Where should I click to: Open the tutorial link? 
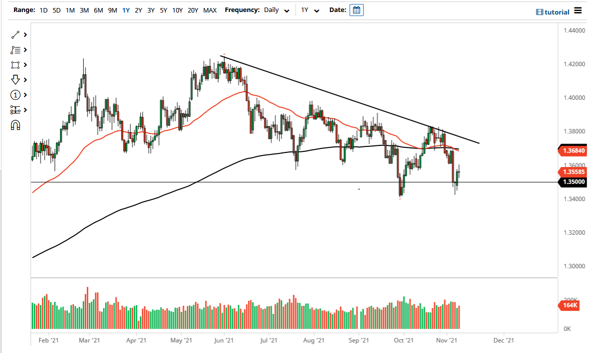557,11
